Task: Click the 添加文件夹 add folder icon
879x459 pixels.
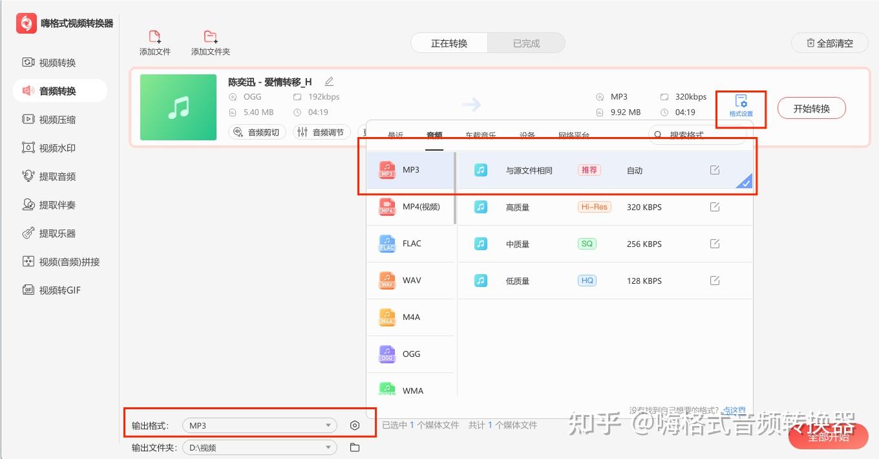Action: (x=210, y=37)
